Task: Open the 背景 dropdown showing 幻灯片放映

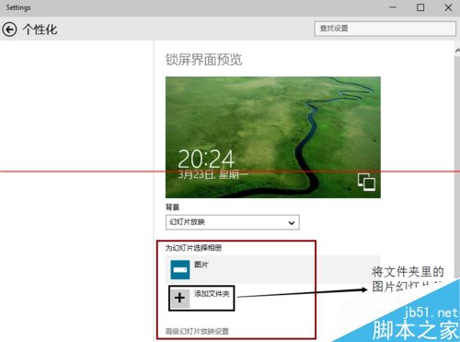Action: 233,222
